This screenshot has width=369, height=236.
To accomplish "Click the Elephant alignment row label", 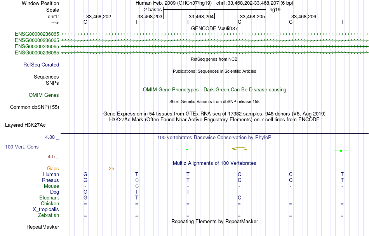I will pyautogui.click(x=49, y=198).
